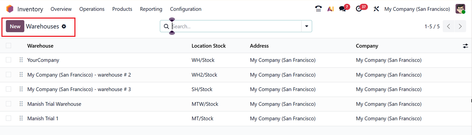The image size is (472, 135).
Task: Click the New button
Action: pos(15,26)
